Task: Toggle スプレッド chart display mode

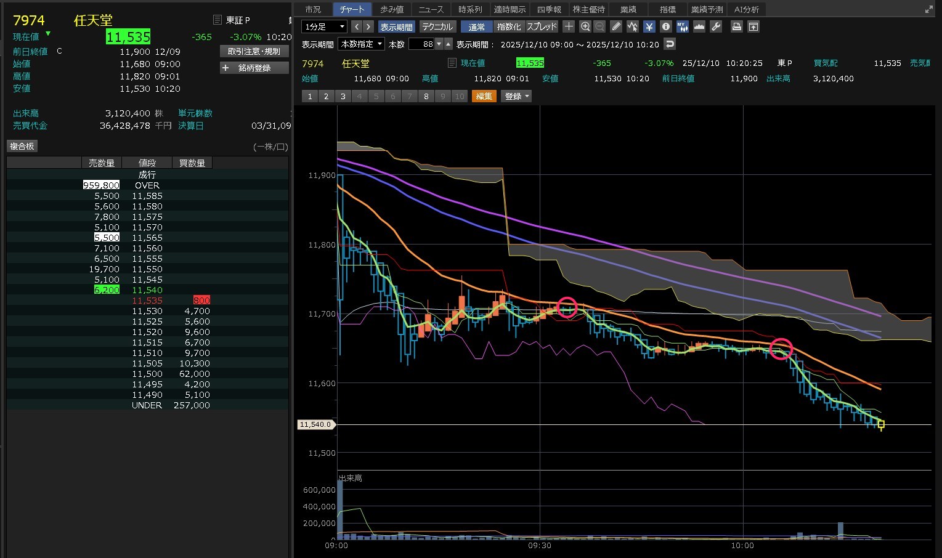Action: click(x=542, y=26)
